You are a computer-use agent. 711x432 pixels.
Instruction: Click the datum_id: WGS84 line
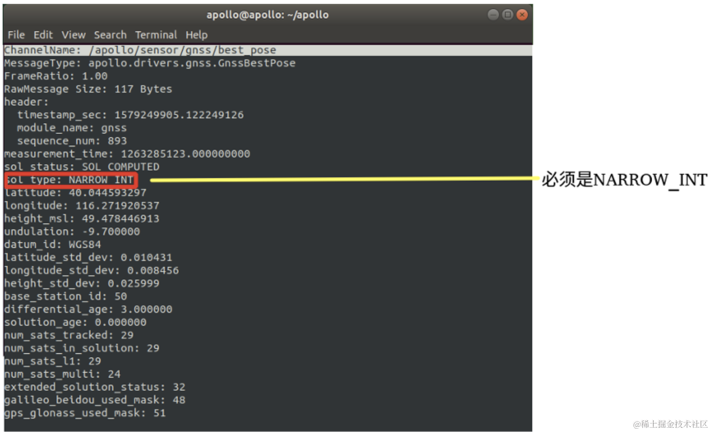[x=52, y=245]
